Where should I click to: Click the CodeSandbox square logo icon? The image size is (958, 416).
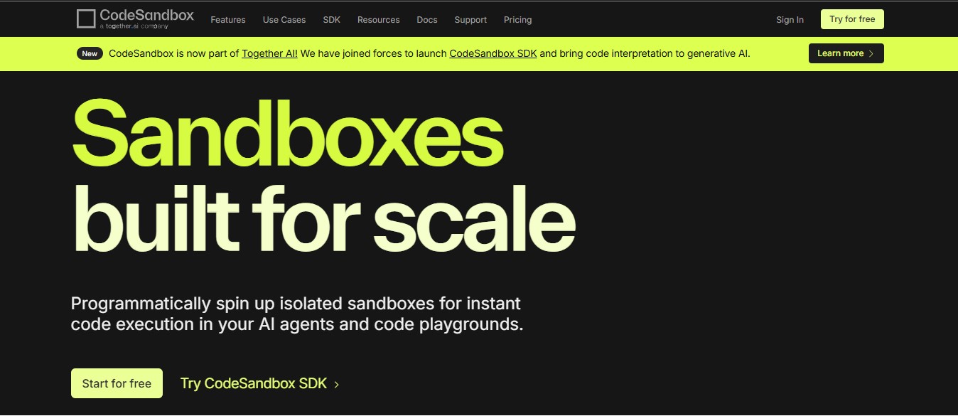click(x=86, y=19)
